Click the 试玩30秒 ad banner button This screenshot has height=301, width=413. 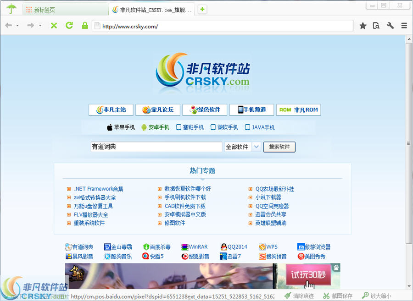coord(308,275)
